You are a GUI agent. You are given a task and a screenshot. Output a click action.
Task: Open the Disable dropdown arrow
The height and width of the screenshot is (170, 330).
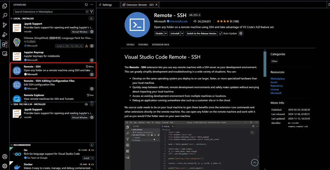click(x=166, y=33)
